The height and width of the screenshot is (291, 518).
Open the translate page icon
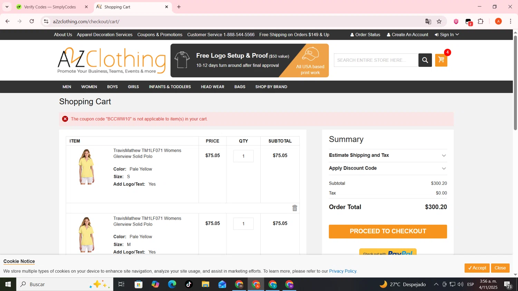click(x=428, y=21)
